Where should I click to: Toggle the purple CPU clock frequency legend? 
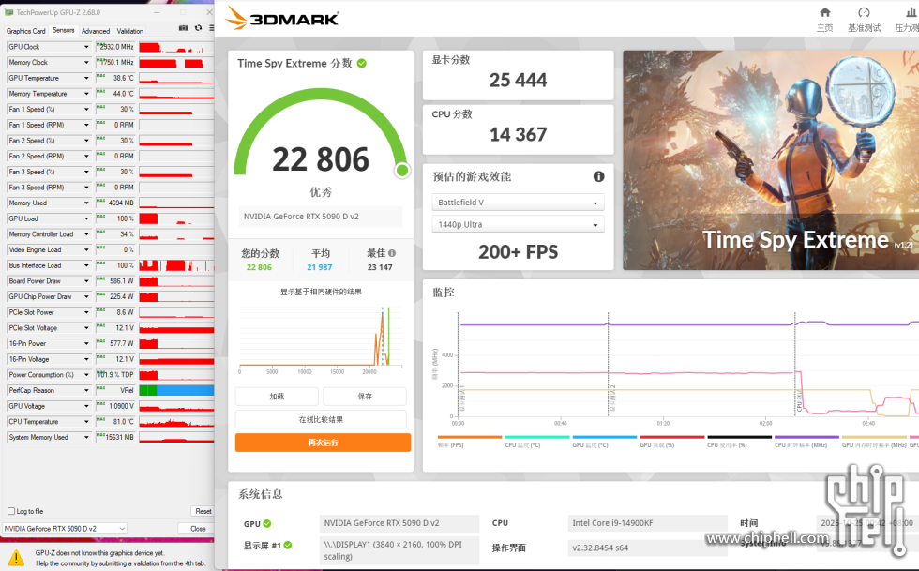(x=806, y=437)
